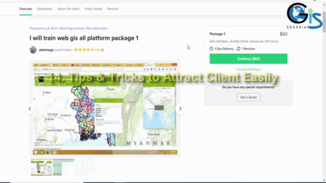The image size is (326, 183).
Task: Open the Programming & Tech breadcrumb
Action: [x=43, y=28]
